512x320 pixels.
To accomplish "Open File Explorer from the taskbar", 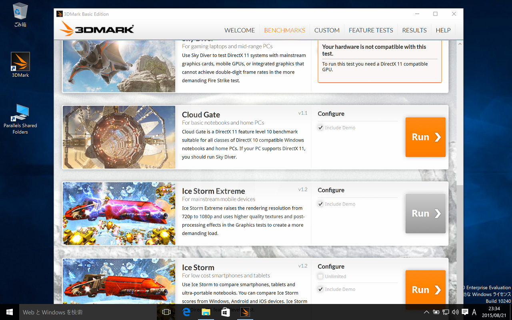I will click(206, 312).
